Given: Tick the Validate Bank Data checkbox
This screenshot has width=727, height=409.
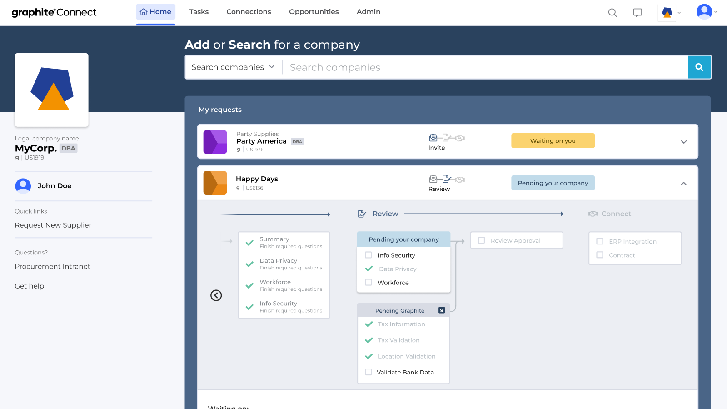Looking at the screenshot, I should [368, 372].
